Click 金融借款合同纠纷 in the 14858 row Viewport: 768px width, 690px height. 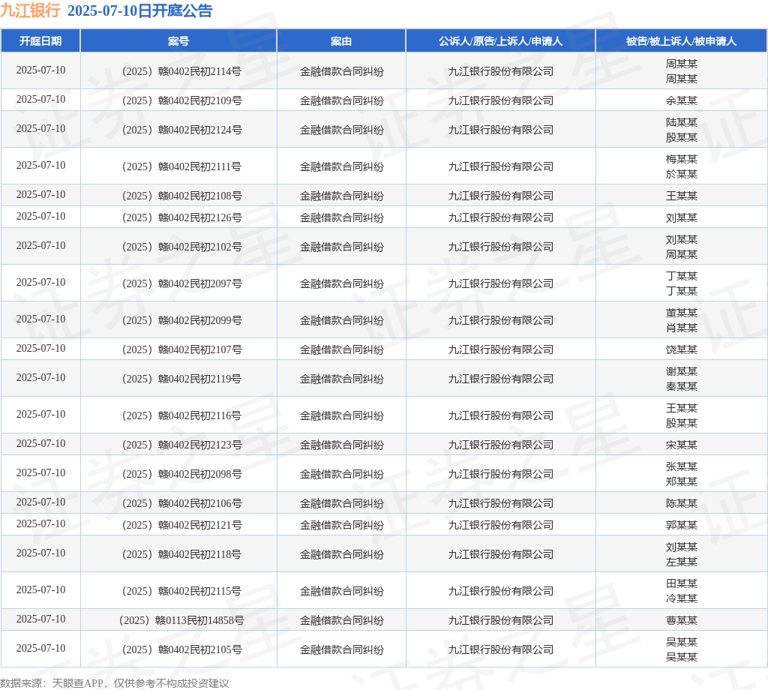341,620
